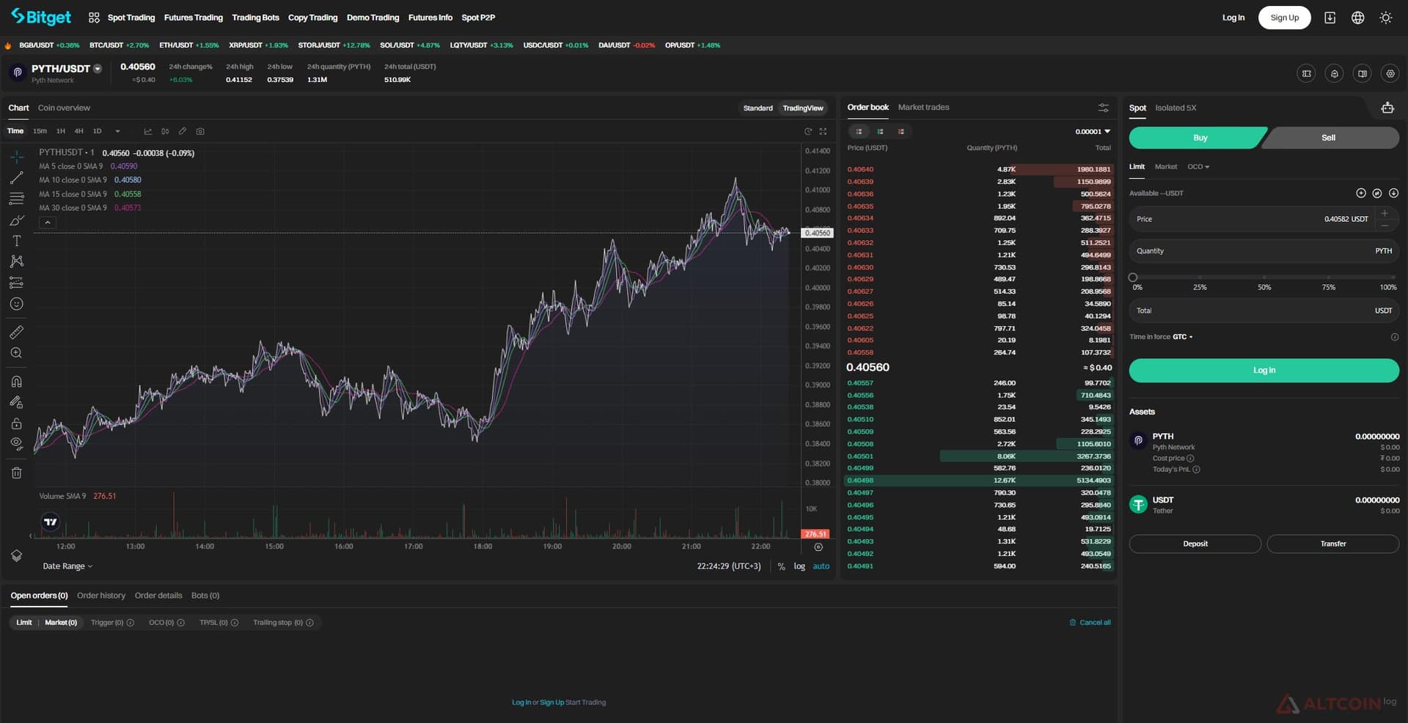Open the emoji icons tool
Screen dimensions: 1408x723
pyautogui.click(x=17, y=304)
